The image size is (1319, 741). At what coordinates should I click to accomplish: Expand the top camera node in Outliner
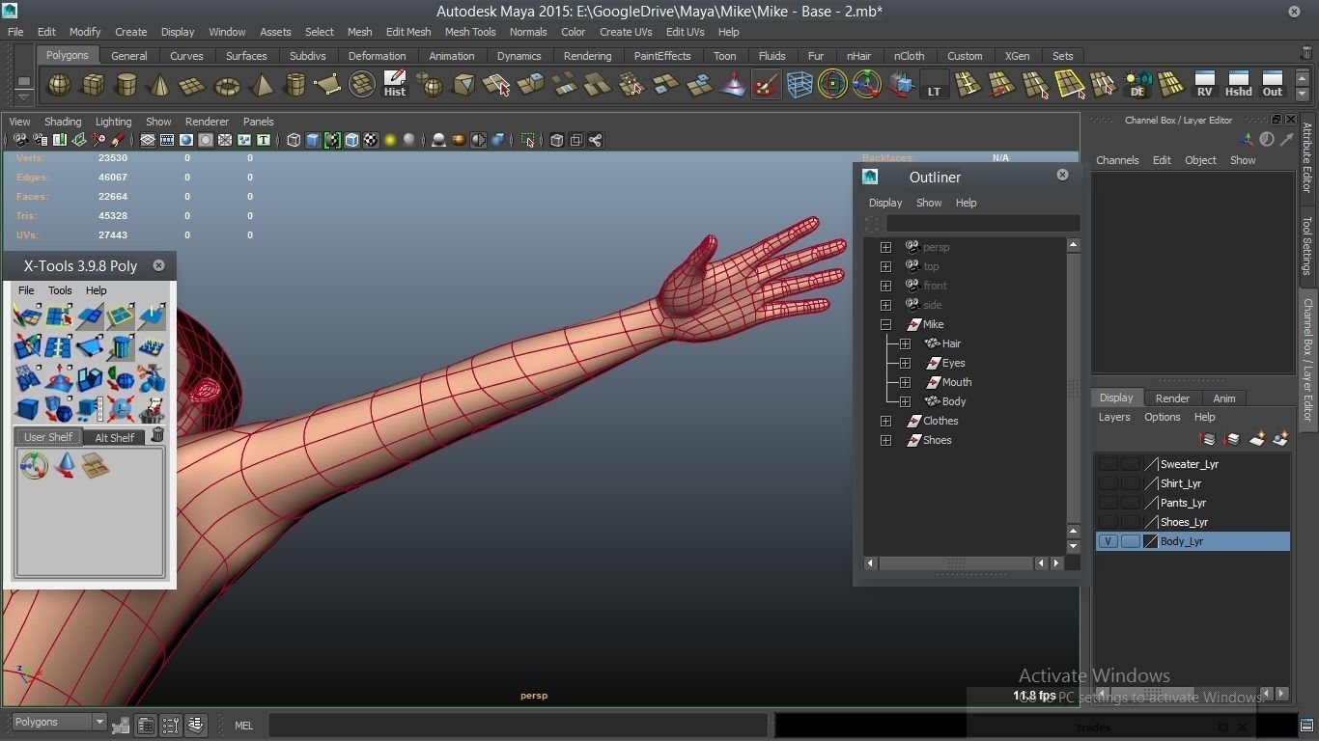point(885,266)
